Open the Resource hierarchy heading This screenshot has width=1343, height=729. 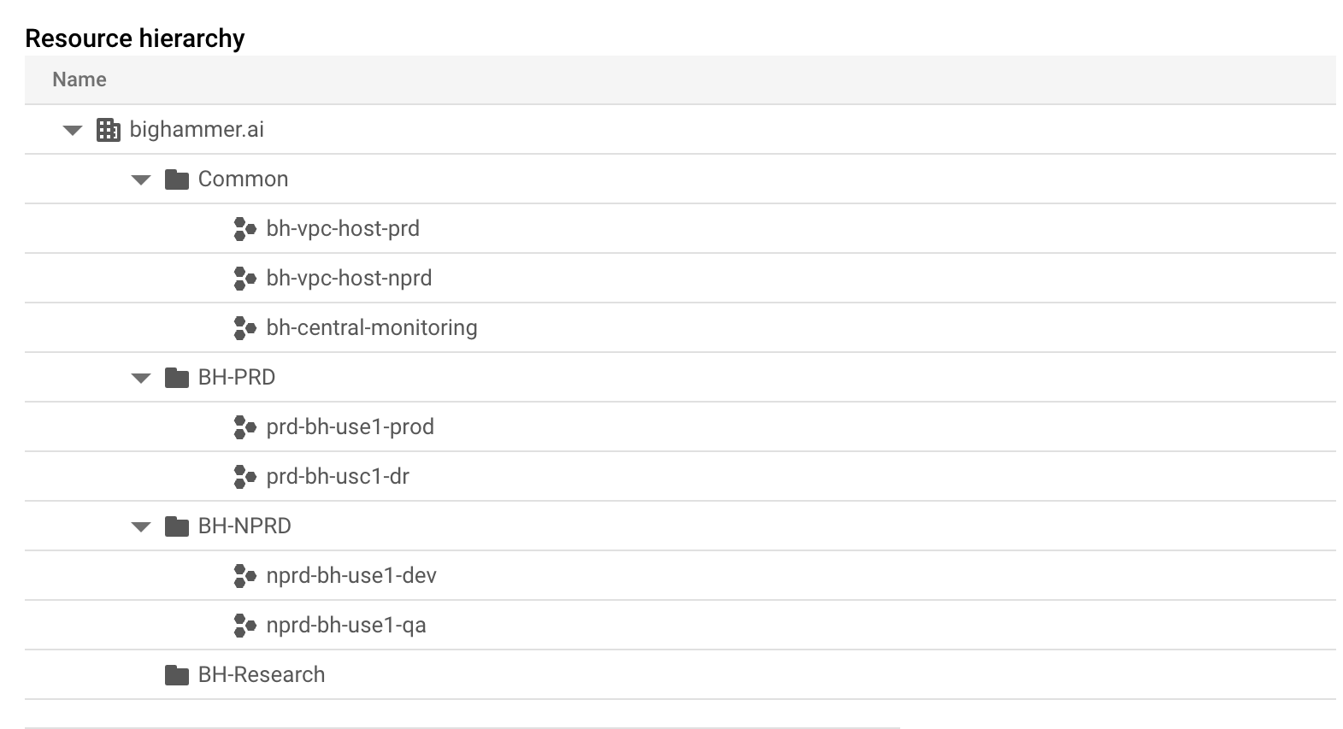pos(134,38)
